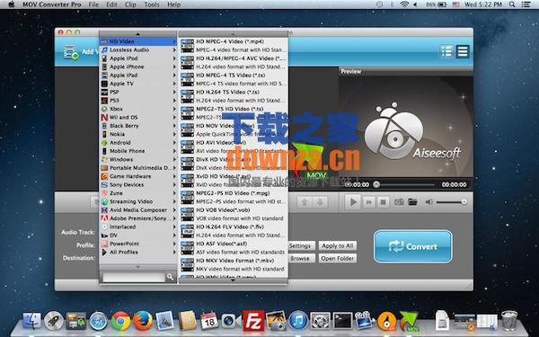Click the Apply to All button
Image resolution: width=539 pixels, height=337 pixels.
[338, 245]
